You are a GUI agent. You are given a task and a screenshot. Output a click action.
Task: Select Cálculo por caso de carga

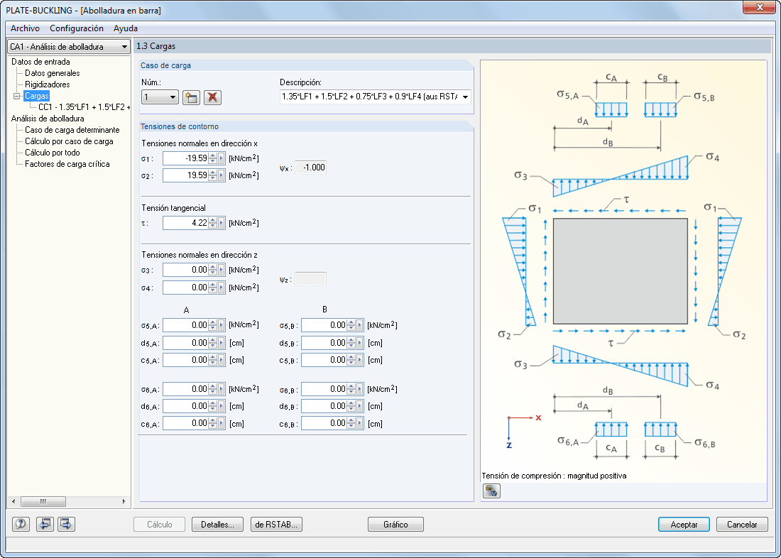click(x=70, y=141)
